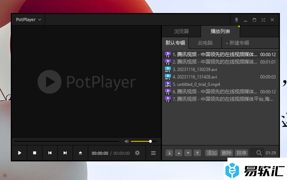Move the selected item up
The width and height of the screenshot is (287, 180).
pyautogui.click(x=179, y=153)
